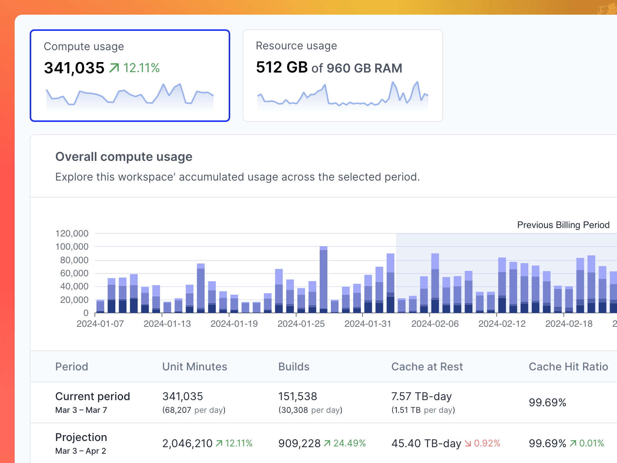The width and height of the screenshot is (617, 463).
Task: Click the green arrow before the 0.01% change
Action: click(573, 443)
